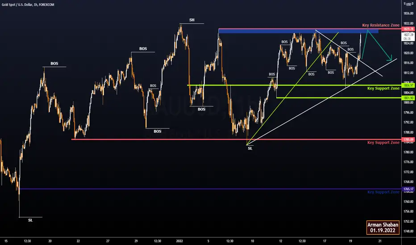Click the 1836.00 price axis label
Image resolution: width=416 pixels, height=245 pixels.
[x=408, y=13]
